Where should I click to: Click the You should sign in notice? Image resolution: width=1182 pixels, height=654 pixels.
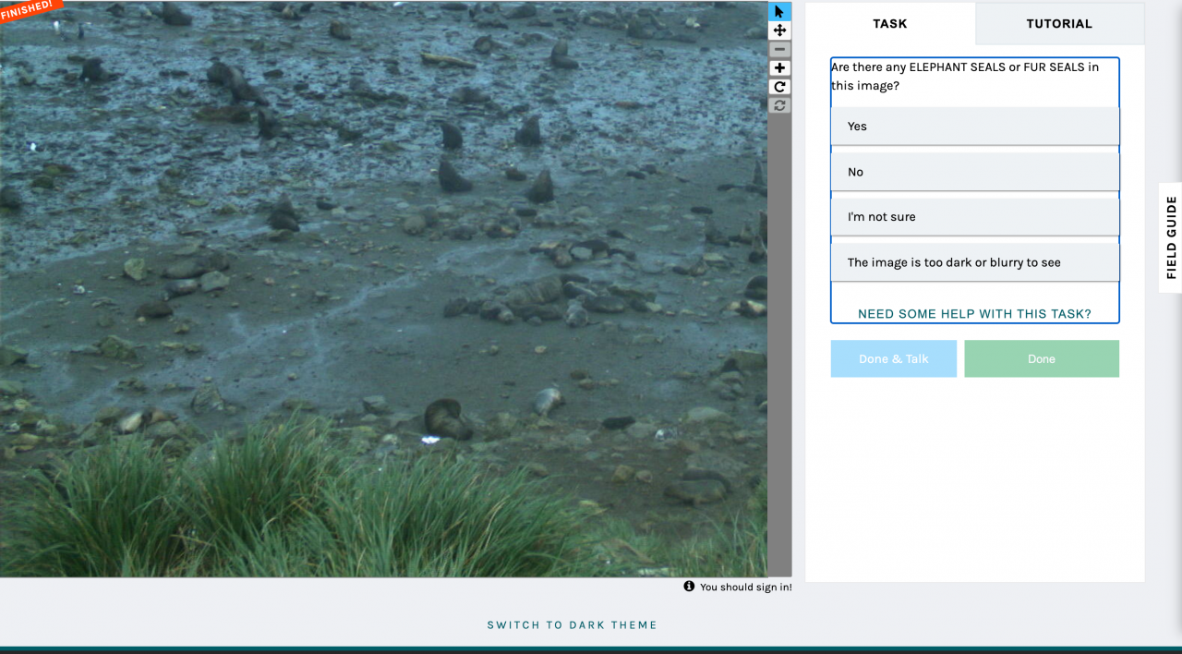(x=745, y=587)
